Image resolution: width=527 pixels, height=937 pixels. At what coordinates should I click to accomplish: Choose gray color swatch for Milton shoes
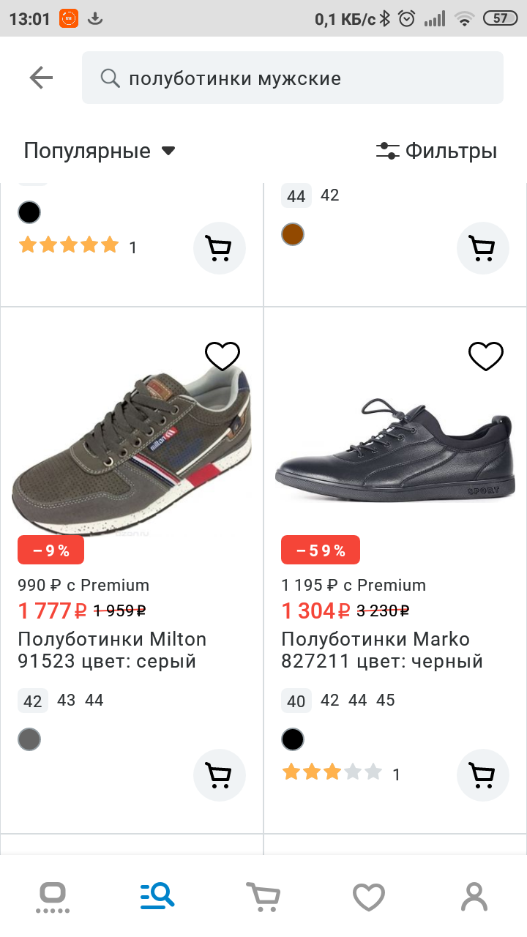pyautogui.click(x=29, y=739)
